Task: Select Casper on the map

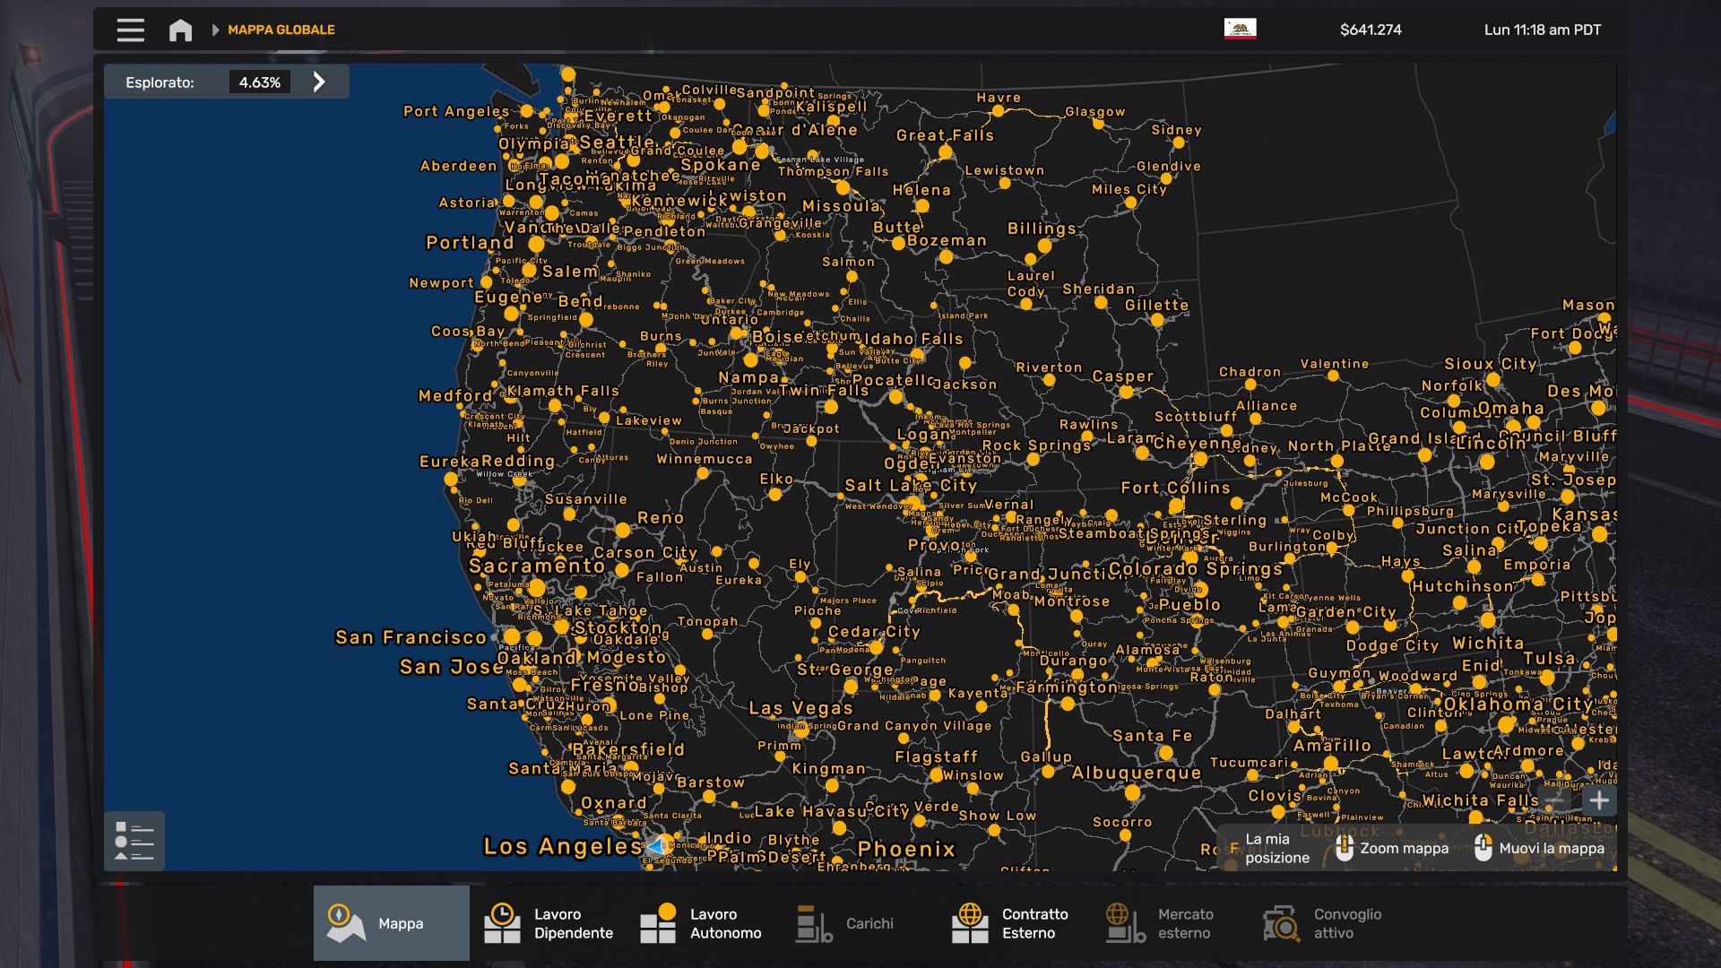Action: 1122,376
